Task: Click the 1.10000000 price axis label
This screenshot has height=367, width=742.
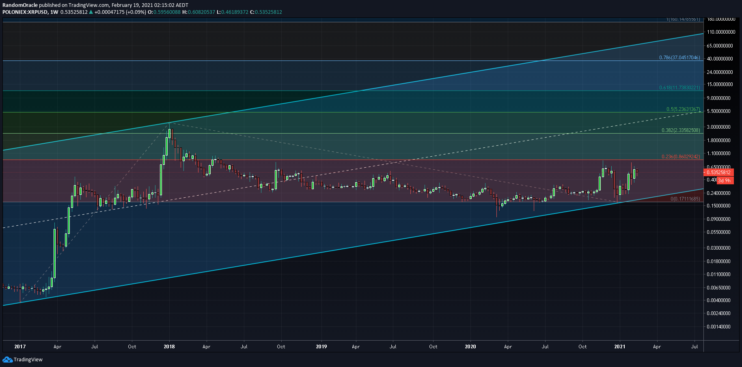Action: [718, 153]
